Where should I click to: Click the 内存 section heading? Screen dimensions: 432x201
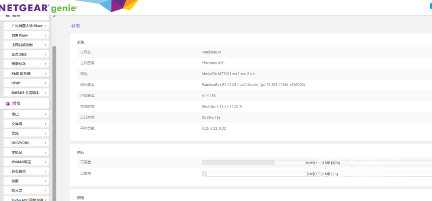coord(81,152)
